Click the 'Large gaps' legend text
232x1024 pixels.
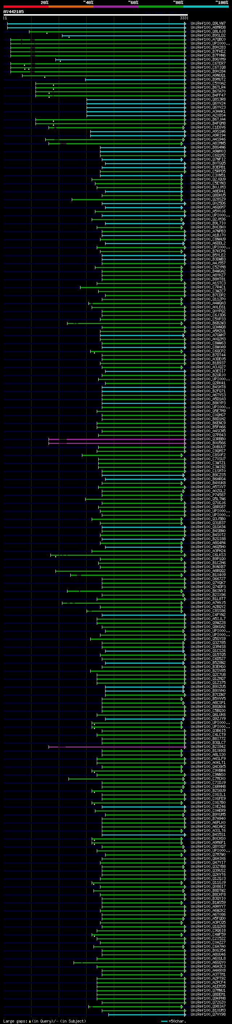(15, 1021)
